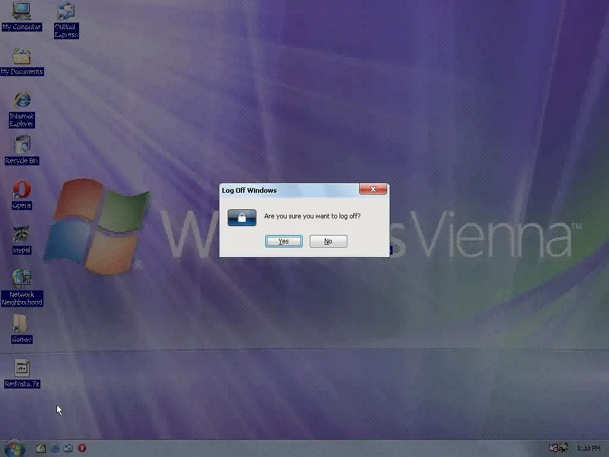Click the Show Desktop quick launch icon
The height and width of the screenshot is (457, 609).
(41, 448)
